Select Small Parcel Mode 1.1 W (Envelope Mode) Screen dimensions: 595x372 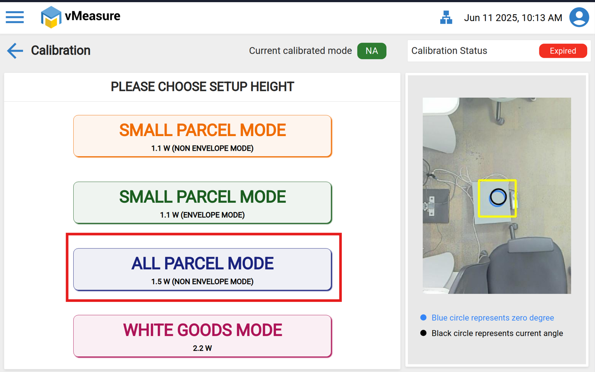tap(202, 203)
